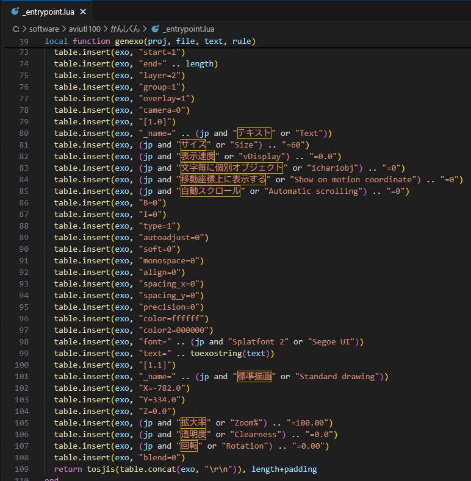Click the highlighted 自動スクロール string

[x=210, y=191]
